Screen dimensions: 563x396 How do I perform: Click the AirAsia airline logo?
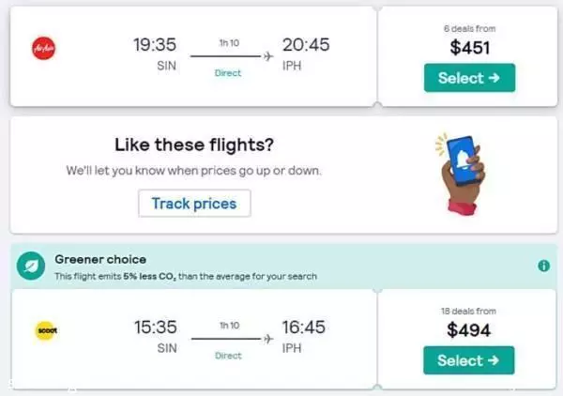pos(44,49)
